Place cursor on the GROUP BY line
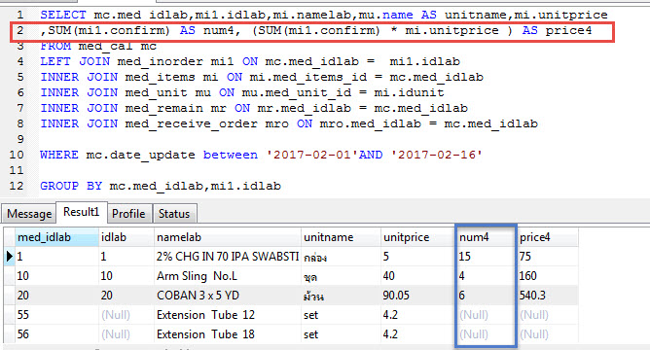This screenshot has height=350, width=650. (161, 186)
